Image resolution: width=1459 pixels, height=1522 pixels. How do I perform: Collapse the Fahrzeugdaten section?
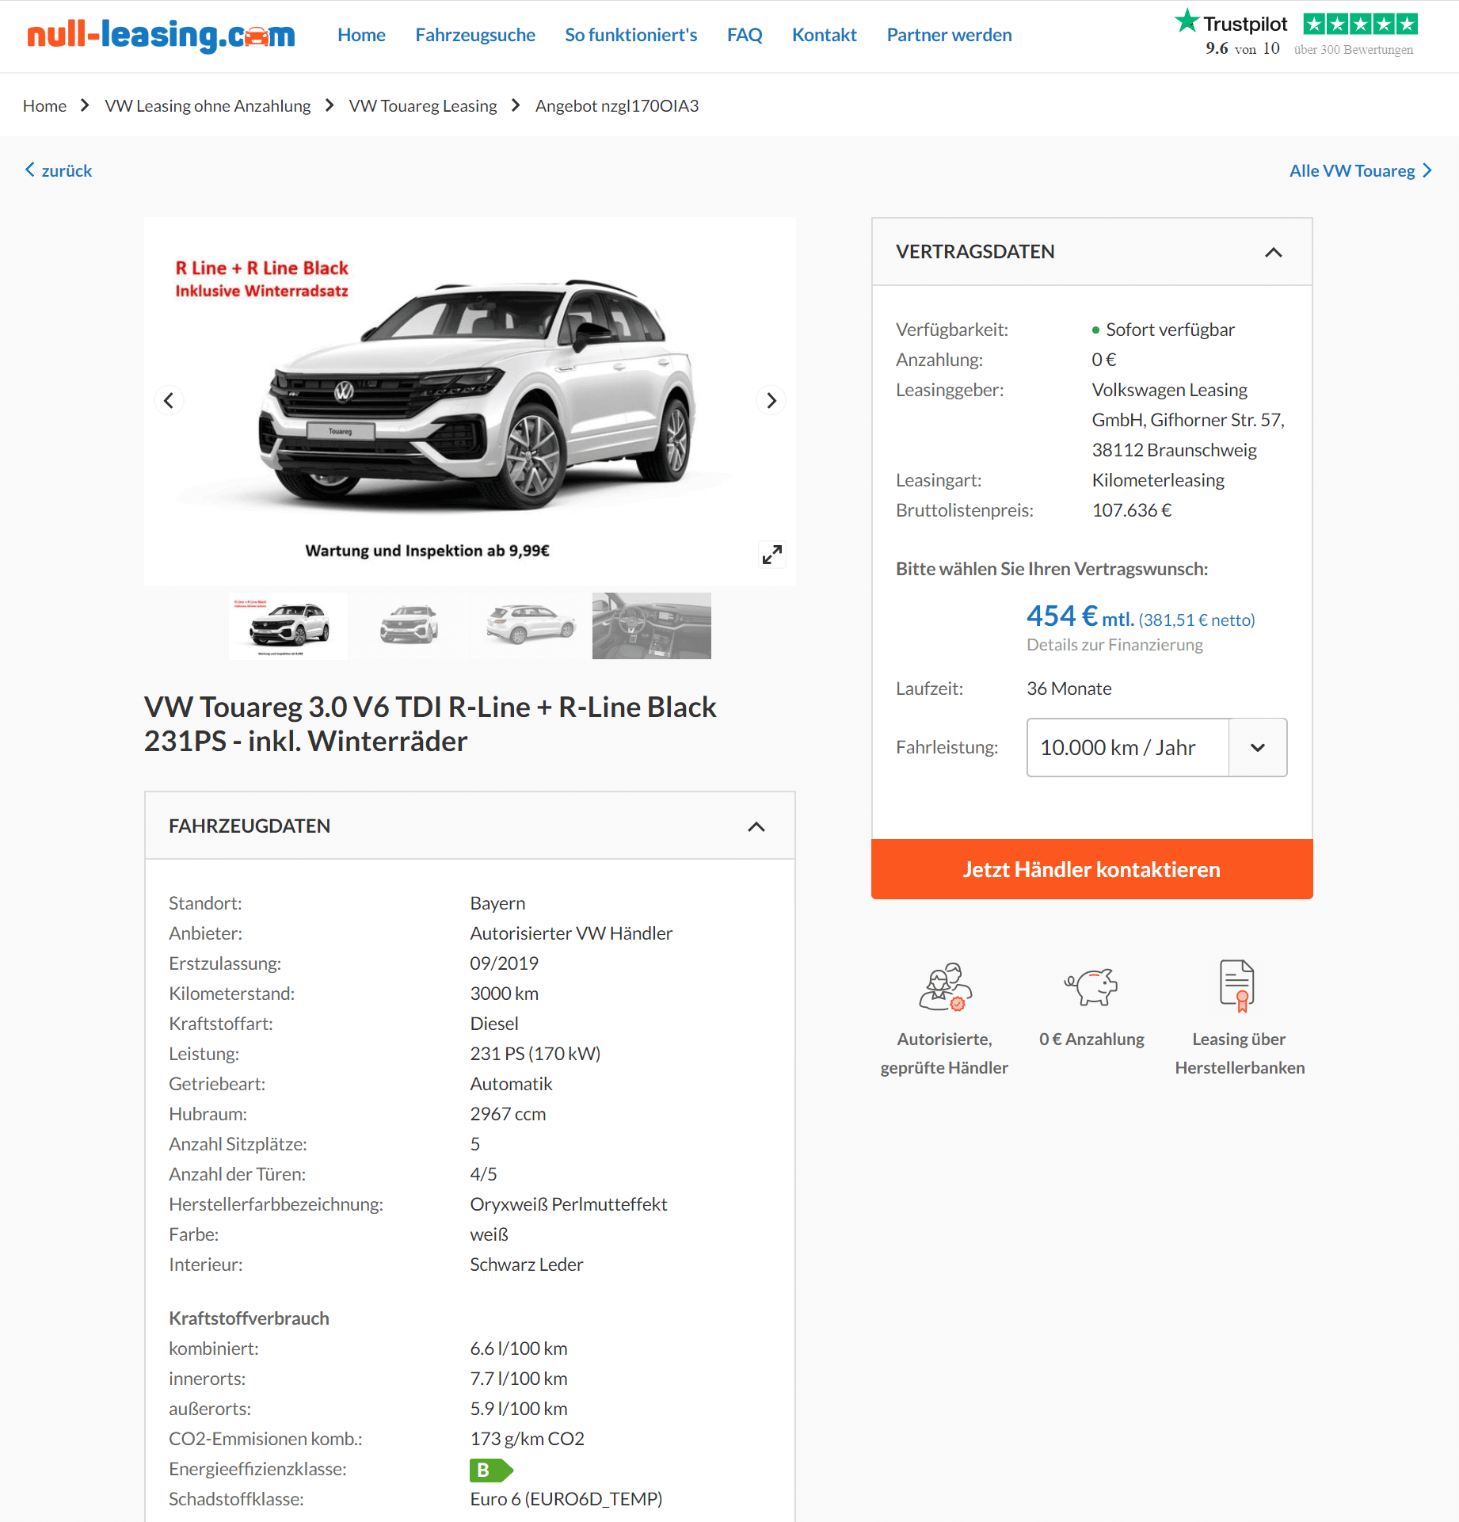(x=756, y=826)
